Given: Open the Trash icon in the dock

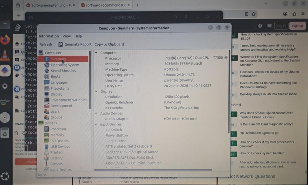Looking at the screenshot, I should coord(5,133).
